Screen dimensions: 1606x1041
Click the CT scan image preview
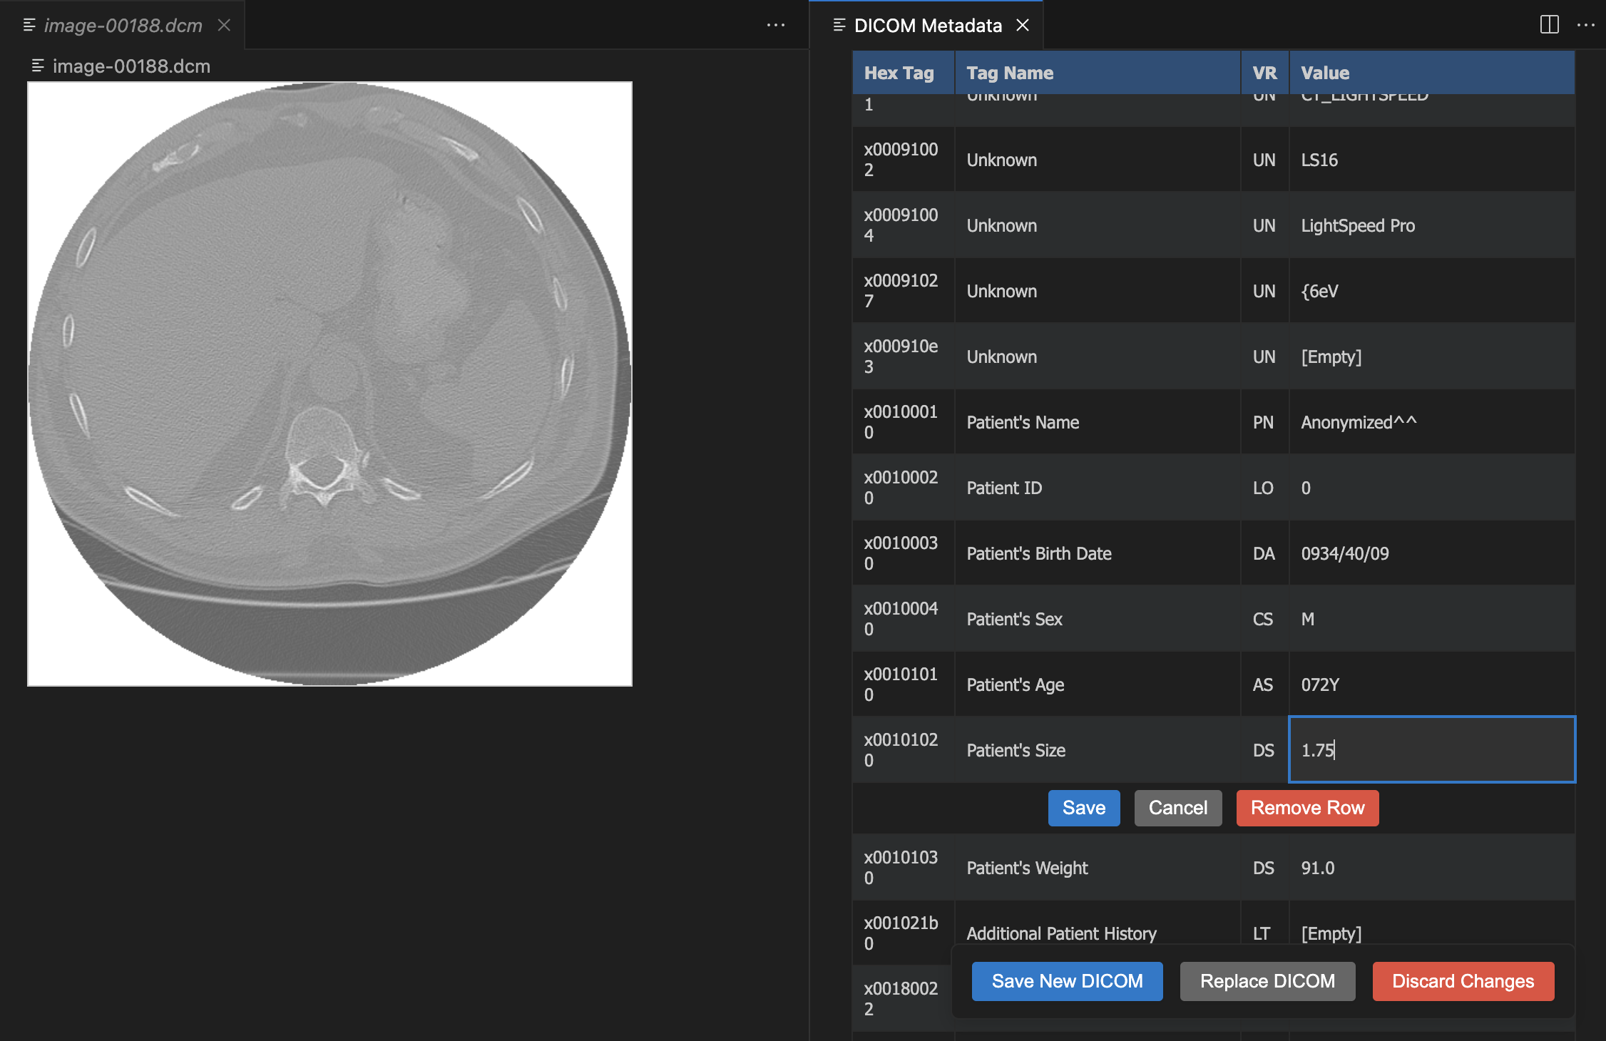(329, 384)
